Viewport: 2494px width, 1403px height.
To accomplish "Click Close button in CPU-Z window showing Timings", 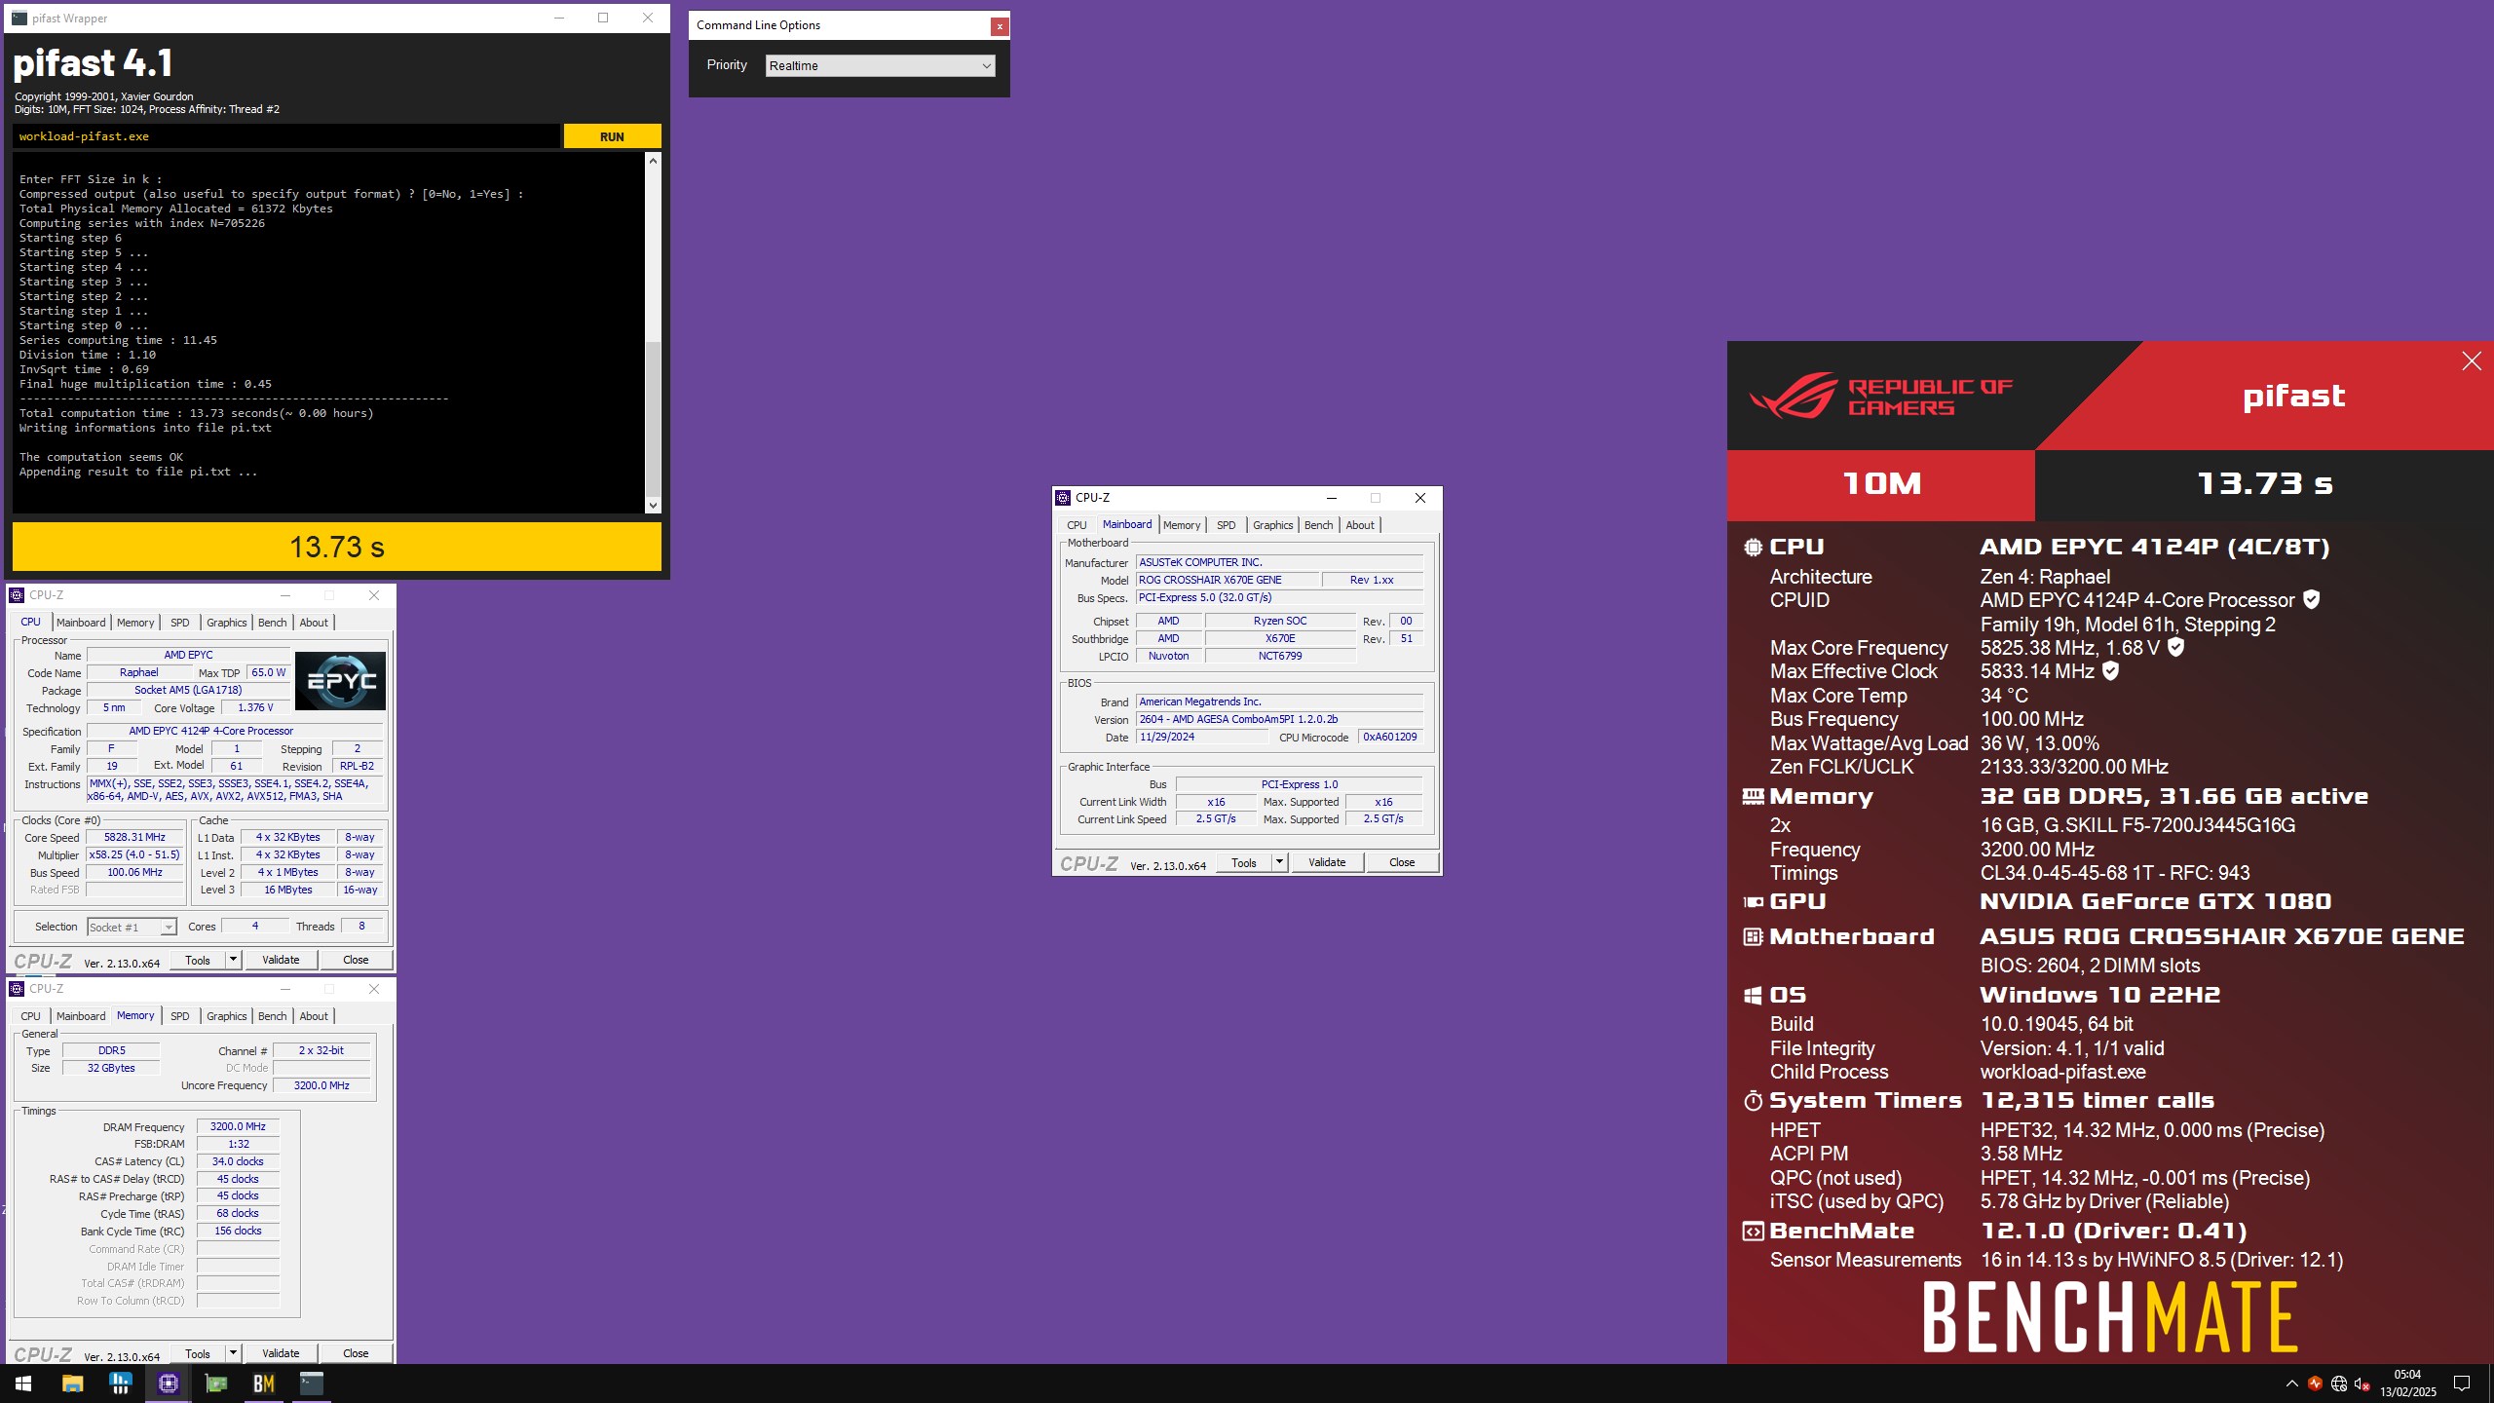I will pyautogui.click(x=356, y=1353).
